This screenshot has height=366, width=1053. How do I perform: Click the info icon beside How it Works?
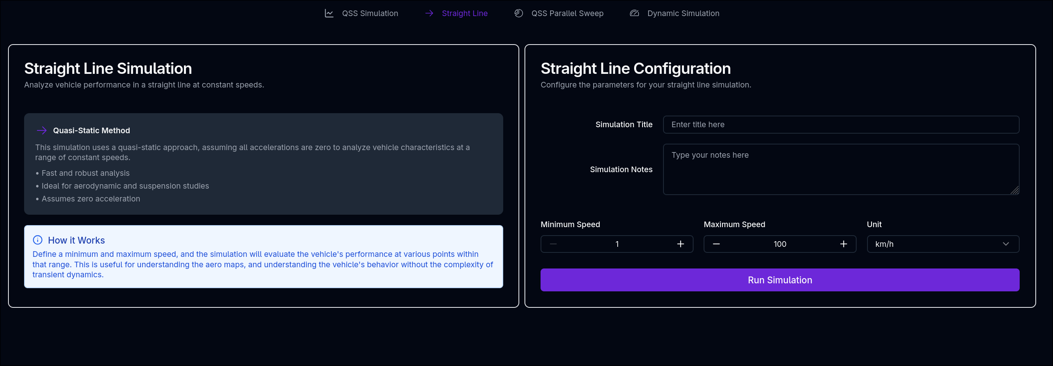38,240
